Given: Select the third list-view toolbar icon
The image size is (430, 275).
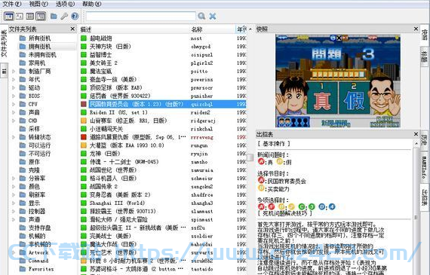Looking at the screenshot, I should [30, 16].
